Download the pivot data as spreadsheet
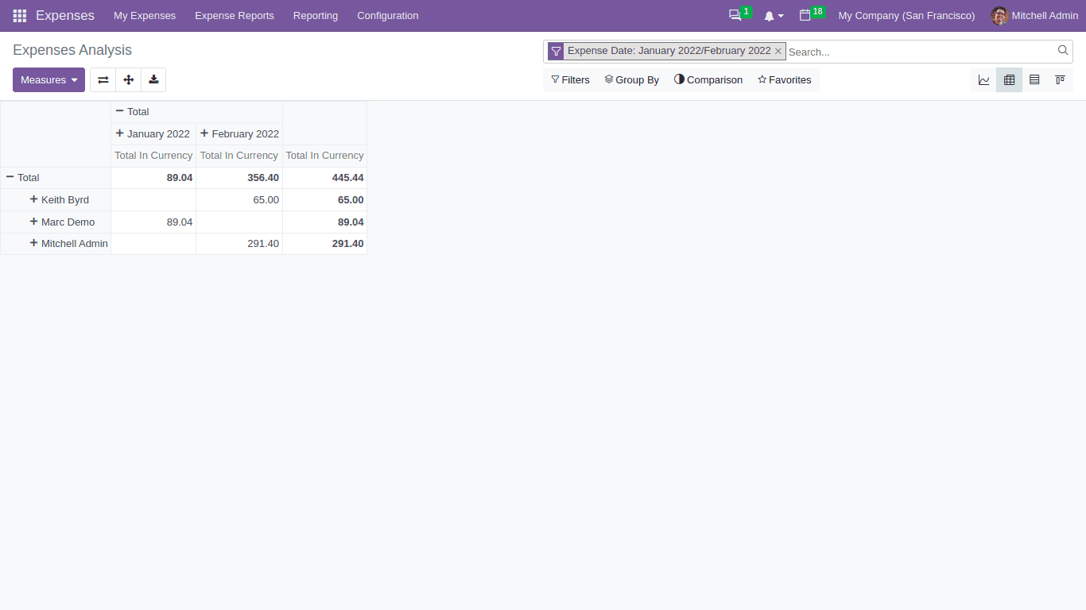1086x610 pixels. click(x=153, y=79)
